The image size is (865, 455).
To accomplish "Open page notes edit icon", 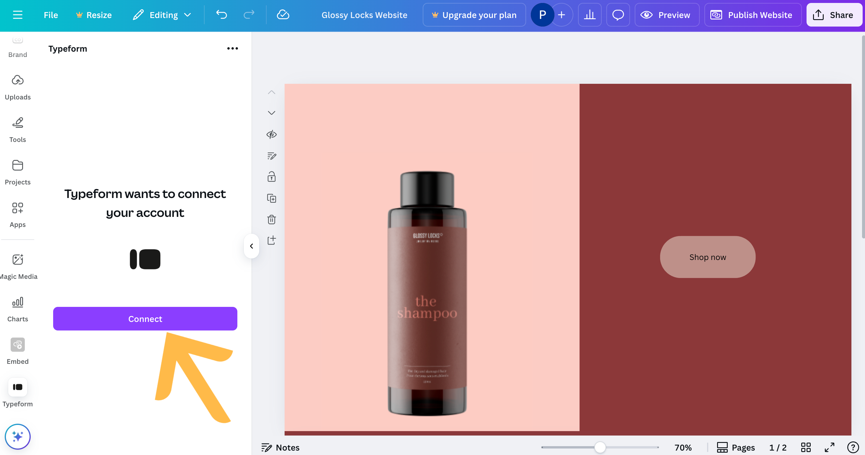I will tap(271, 156).
